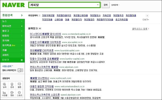Open the search box autocomplete dropdown arrow
The image size is (162, 100).
tap(98, 5)
